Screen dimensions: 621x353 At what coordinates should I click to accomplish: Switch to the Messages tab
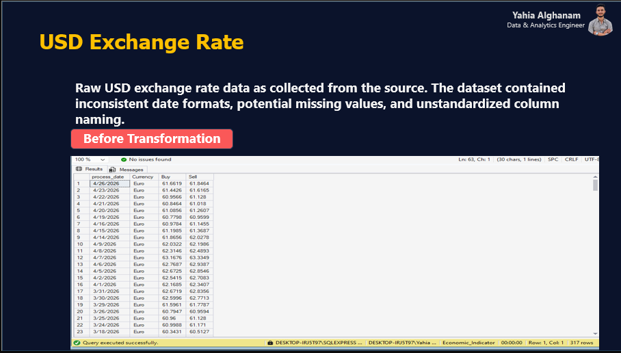click(x=127, y=170)
